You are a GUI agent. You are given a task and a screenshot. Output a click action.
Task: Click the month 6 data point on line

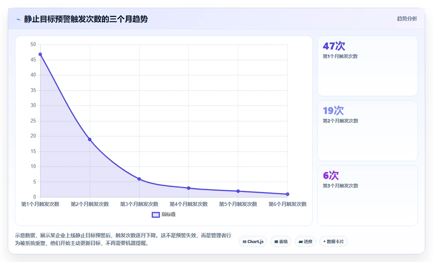pos(288,194)
